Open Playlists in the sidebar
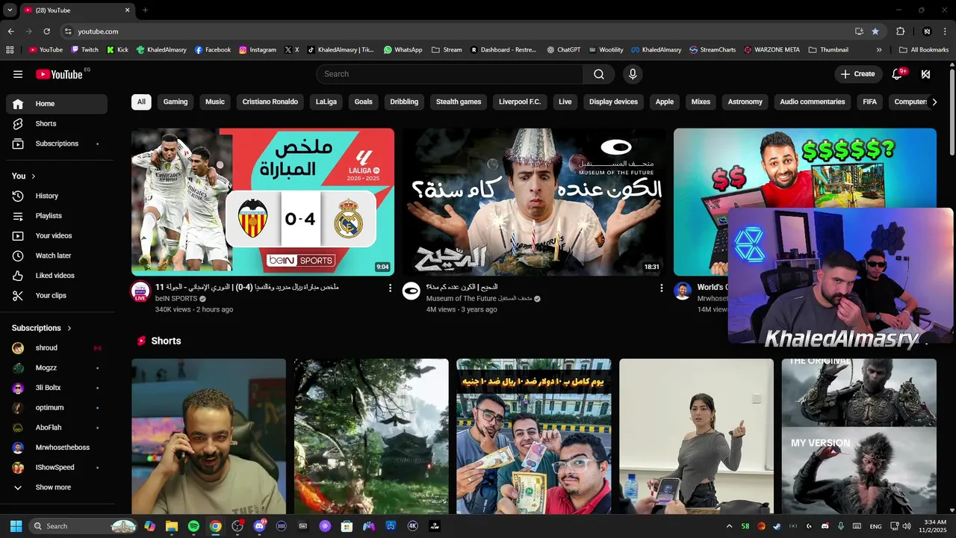 57,216
